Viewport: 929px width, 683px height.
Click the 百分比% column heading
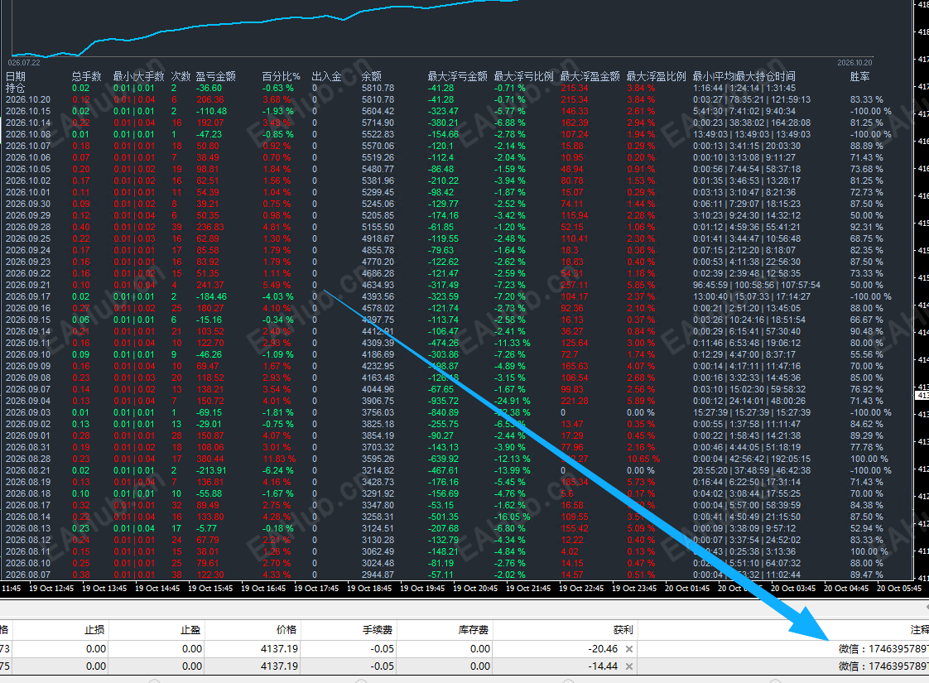tap(281, 76)
